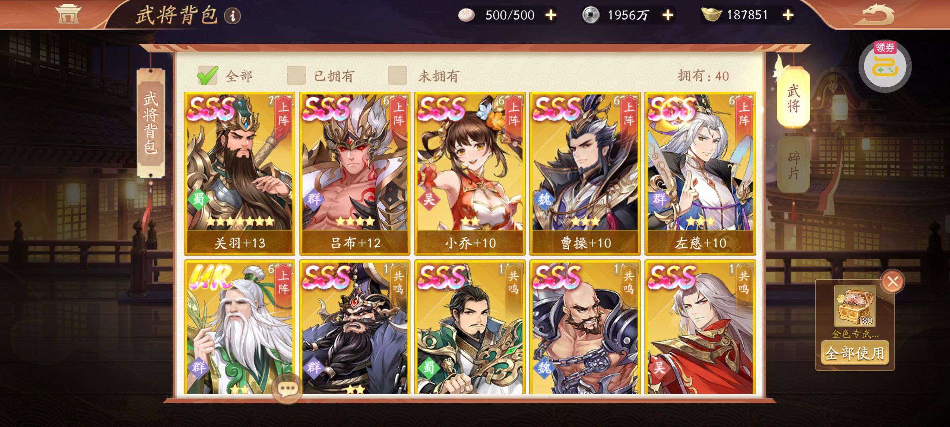This screenshot has height=427, width=950.
Task: Open the 领券 coupon game icon
Action: pos(885,66)
